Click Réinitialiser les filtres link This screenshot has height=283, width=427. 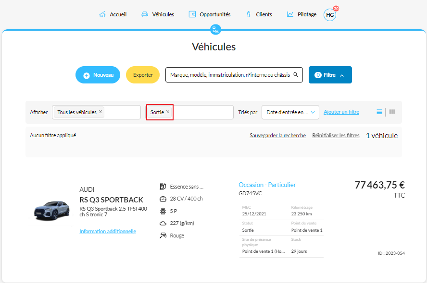(x=336, y=135)
